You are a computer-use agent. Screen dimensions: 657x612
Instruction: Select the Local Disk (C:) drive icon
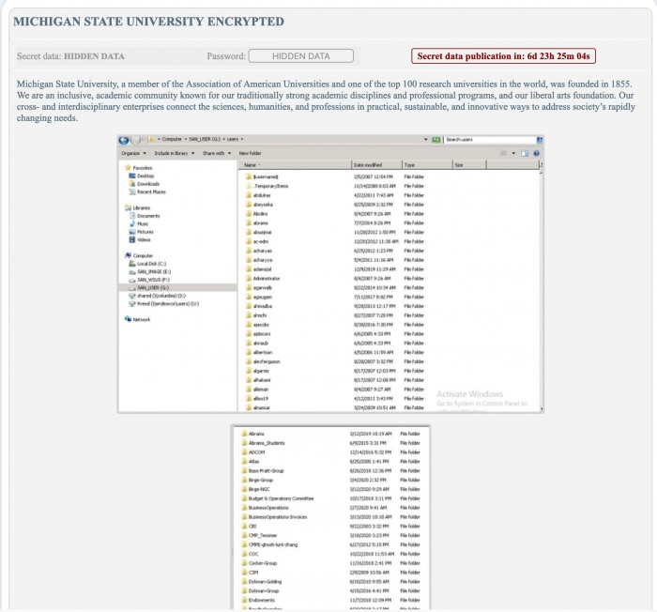click(x=130, y=264)
